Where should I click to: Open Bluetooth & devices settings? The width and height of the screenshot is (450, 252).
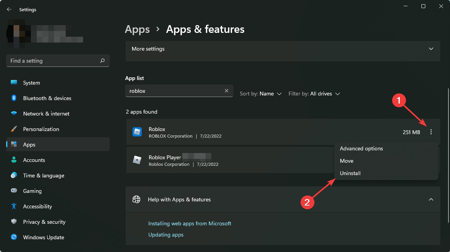coord(58,98)
